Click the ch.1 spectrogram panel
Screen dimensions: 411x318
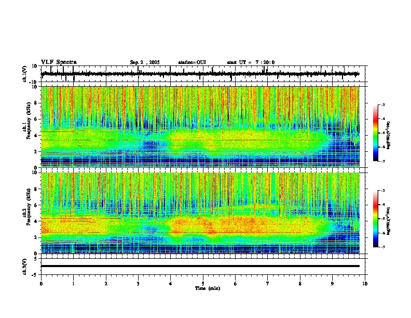click(200, 127)
